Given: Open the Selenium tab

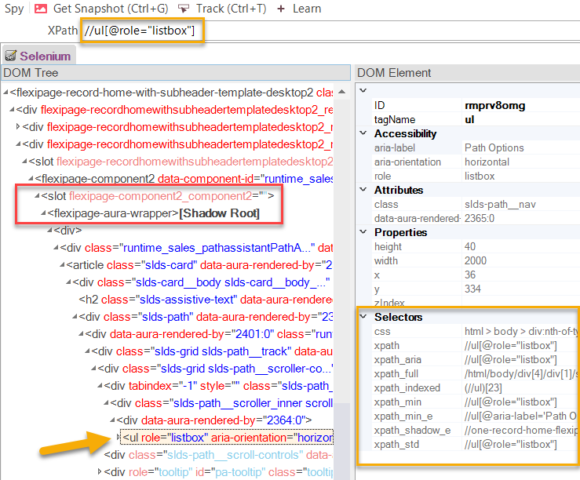Looking at the screenshot, I should point(45,56).
